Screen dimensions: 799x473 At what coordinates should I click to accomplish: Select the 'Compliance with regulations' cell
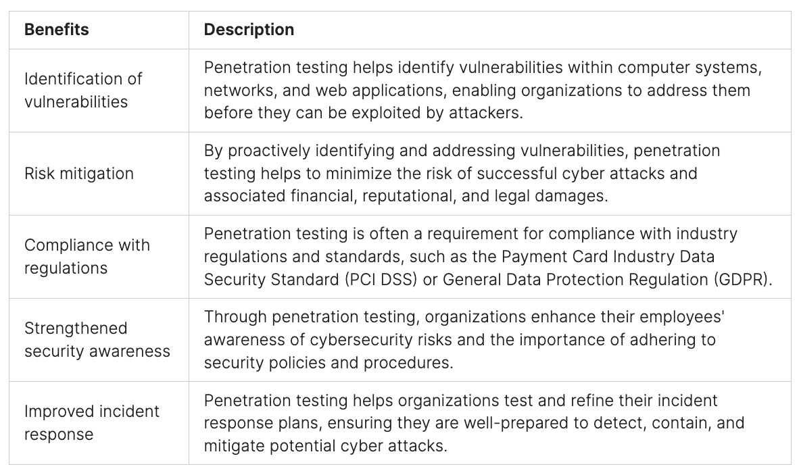click(87, 256)
